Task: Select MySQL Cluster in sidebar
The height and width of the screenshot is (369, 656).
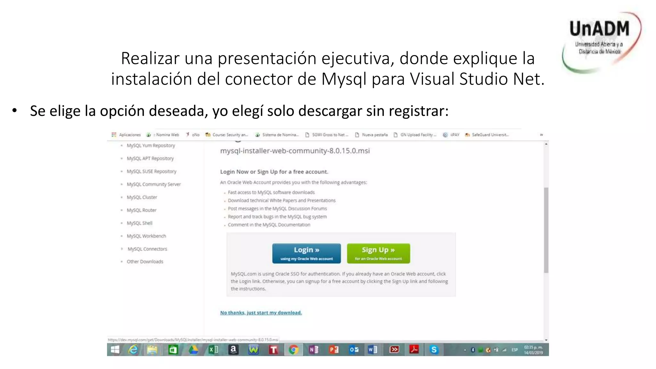Action: (x=142, y=197)
